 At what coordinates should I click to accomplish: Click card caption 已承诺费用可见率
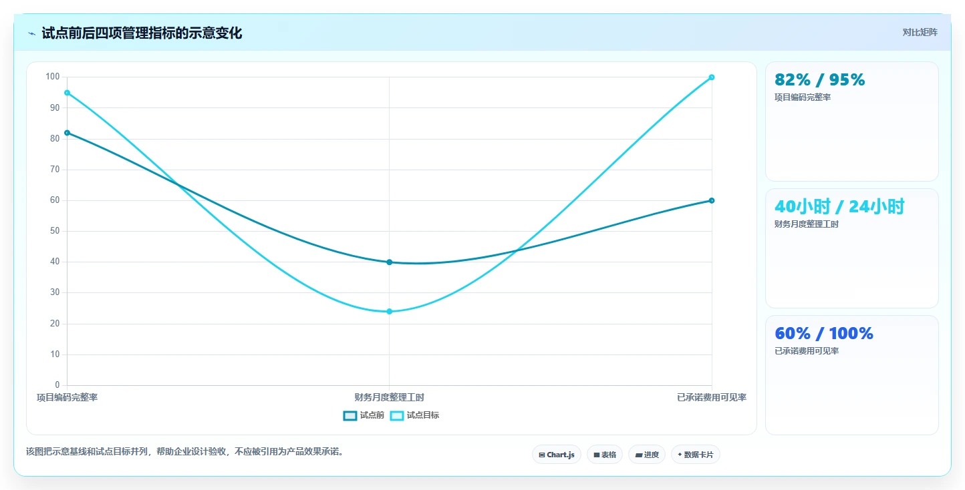[807, 351]
